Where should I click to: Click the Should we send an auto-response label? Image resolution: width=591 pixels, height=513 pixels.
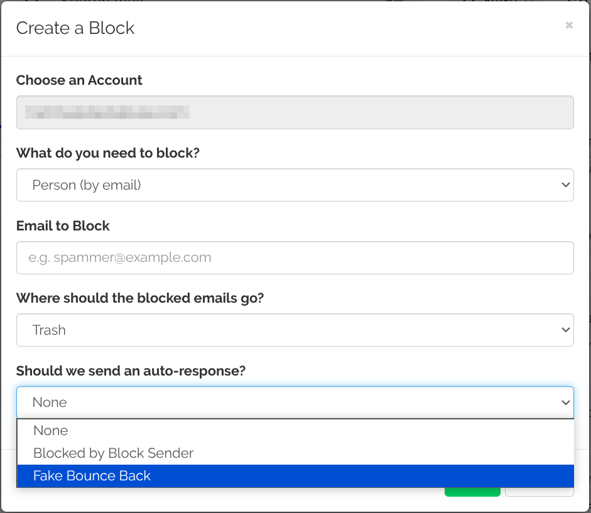click(131, 371)
